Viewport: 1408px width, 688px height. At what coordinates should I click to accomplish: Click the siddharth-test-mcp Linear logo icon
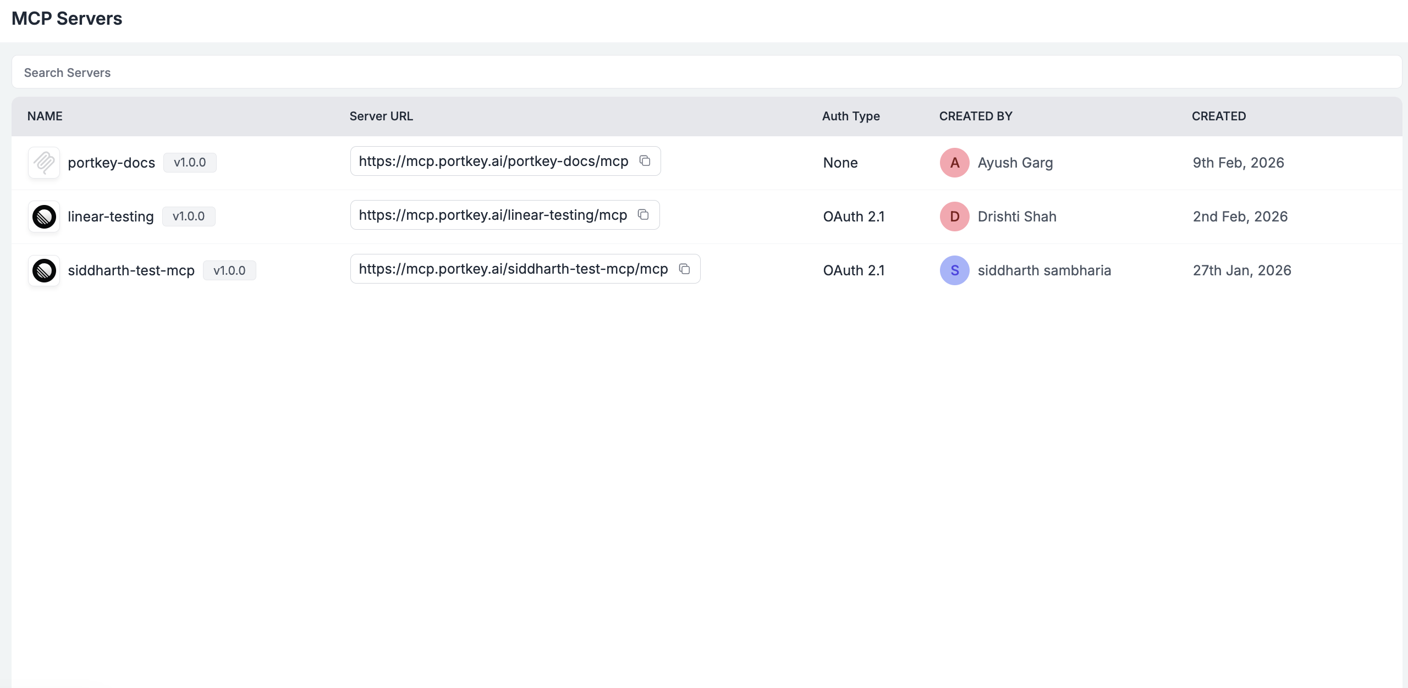pos(44,270)
